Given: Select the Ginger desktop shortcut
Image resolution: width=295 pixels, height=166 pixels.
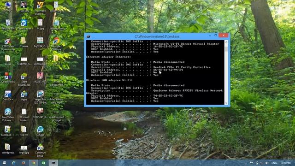Looking at the screenshot, I should (x=40, y=131).
